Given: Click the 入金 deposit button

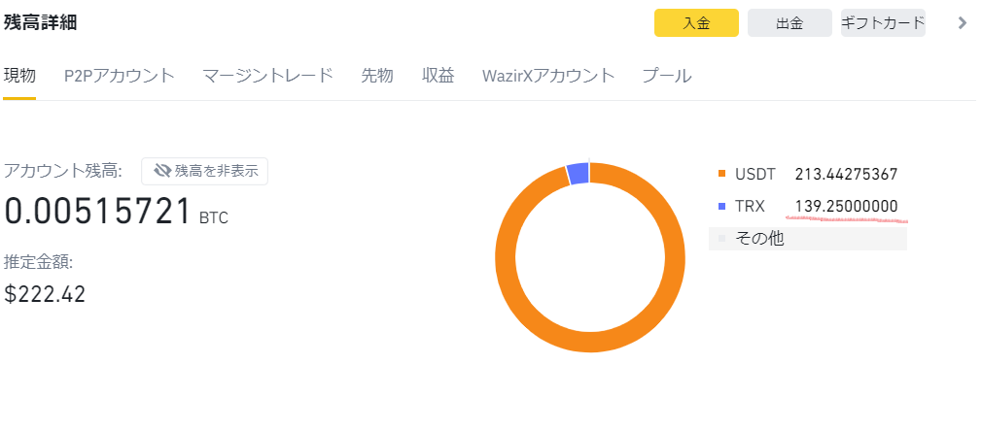Looking at the screenshot, I should (x=696, y=23).
